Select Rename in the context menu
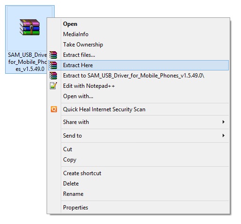Viewport: 241px width, 224px height. coord(138,194)
